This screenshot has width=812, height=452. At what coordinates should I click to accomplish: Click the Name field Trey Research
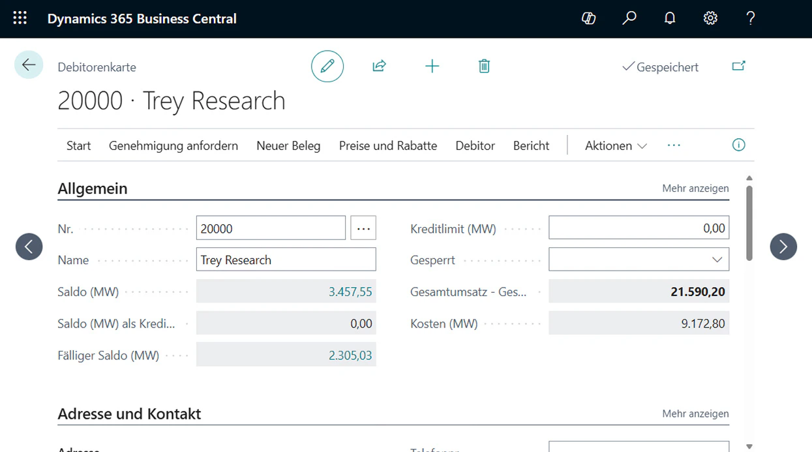[x=286, y=260]
